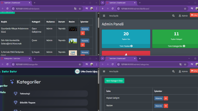Edit the Kişisel Gelişim category

point(159,98)
